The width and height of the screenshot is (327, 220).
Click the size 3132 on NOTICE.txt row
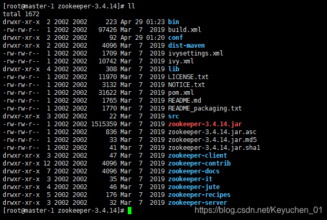[x=109, y=85]
